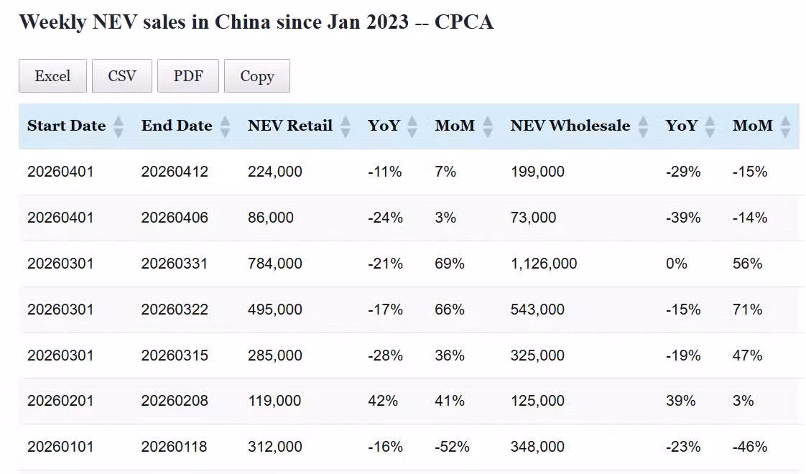Export the table as PDF

click(188, 76)
